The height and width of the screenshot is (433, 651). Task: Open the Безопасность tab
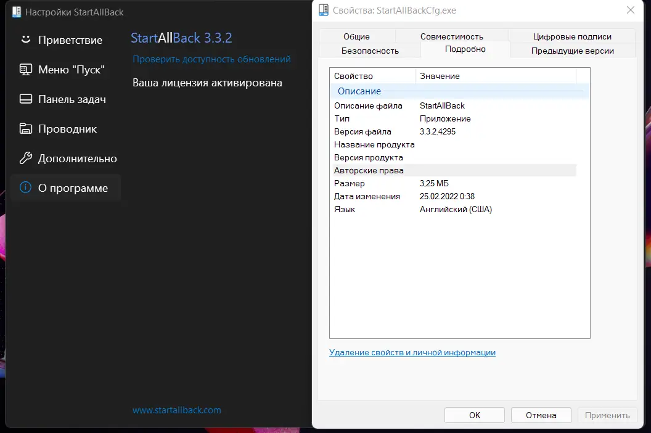[370, 51]
